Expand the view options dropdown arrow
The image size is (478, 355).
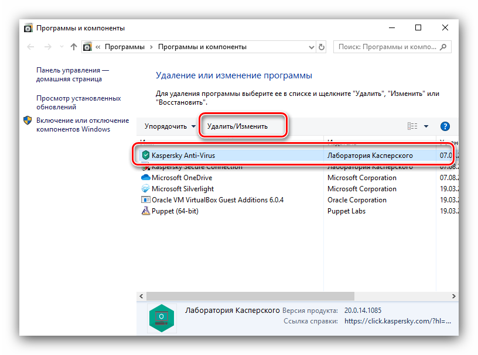pos(426,126)
